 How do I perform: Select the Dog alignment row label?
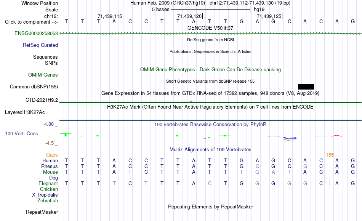coord(54,178)
